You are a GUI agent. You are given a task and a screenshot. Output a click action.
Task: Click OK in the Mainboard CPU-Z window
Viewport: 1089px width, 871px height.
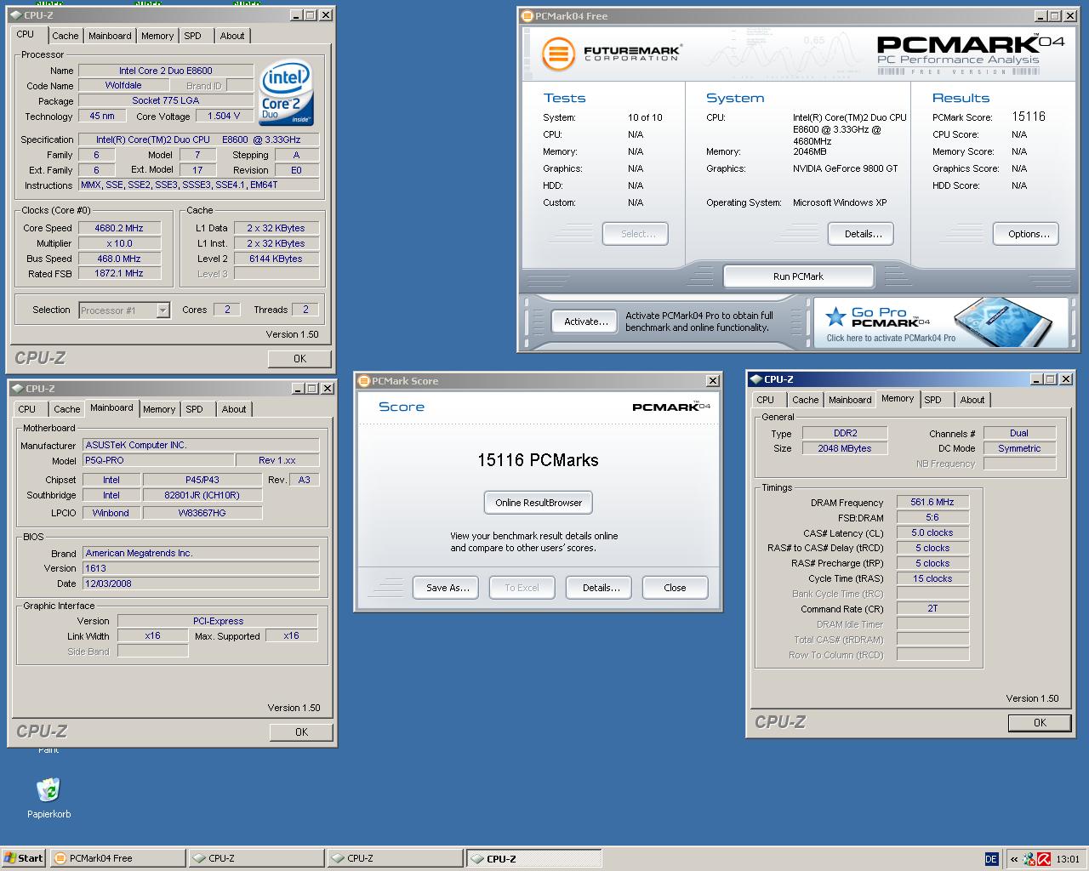301,732
